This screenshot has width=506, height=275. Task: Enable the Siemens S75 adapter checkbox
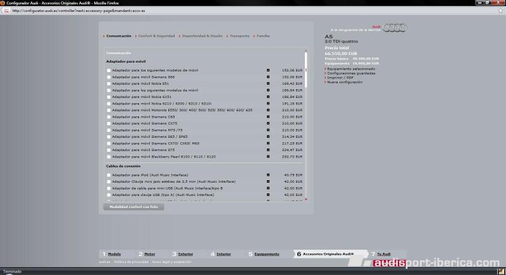109,150
